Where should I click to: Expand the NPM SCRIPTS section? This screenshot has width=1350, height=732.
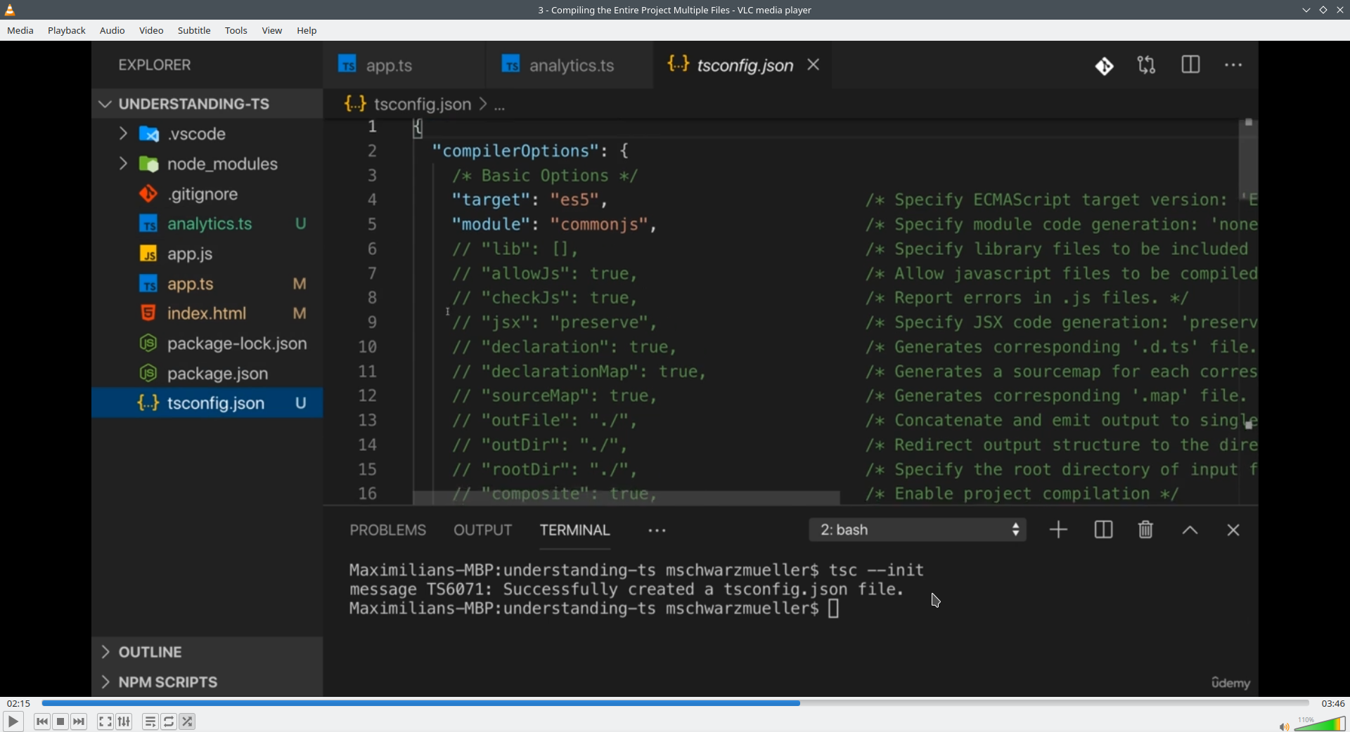point(207,682)
